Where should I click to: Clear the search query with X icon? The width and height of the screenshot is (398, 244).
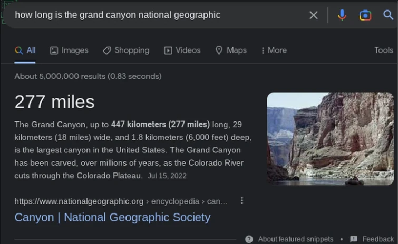[x=314, y=15]
